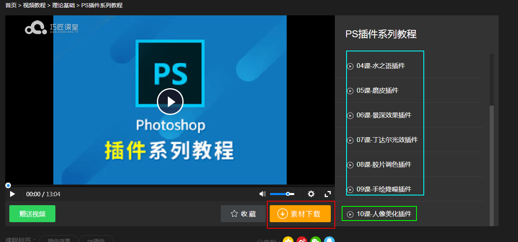Open lesson 08课-胶片调色插件
This screenshot has height=242, width=518.
384,165
